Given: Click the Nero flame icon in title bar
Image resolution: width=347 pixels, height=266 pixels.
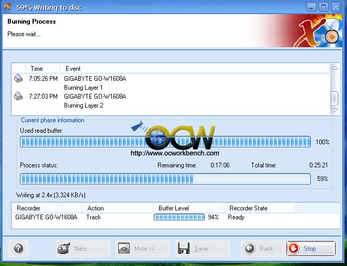Looking at the screenshot, I should (x=7, y=7).
